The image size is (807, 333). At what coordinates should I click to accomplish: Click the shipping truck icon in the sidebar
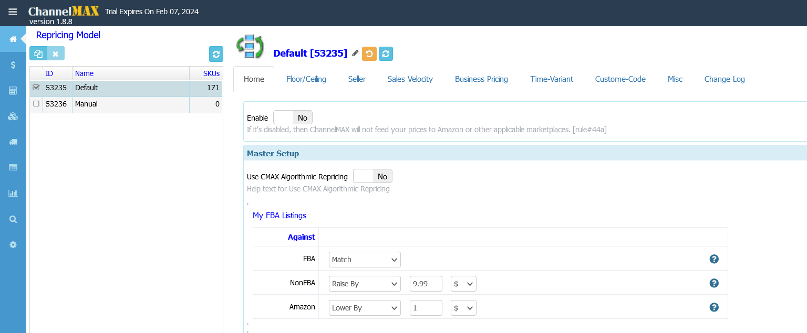(13, 142)
